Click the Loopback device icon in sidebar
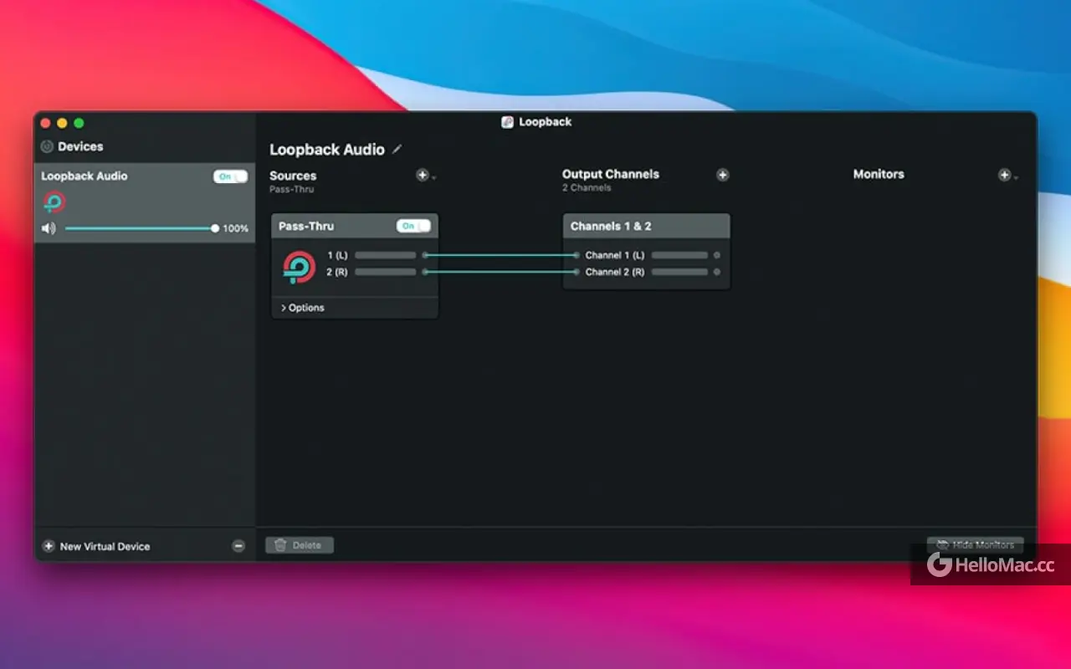 pos(54,202)
